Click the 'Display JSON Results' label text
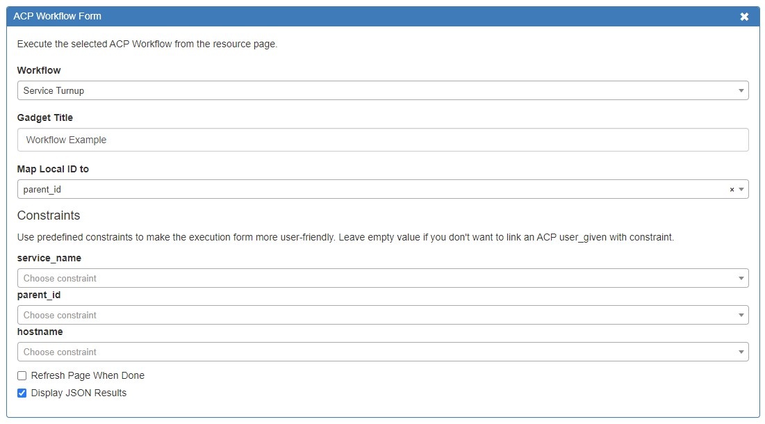 tap(79, 393)
